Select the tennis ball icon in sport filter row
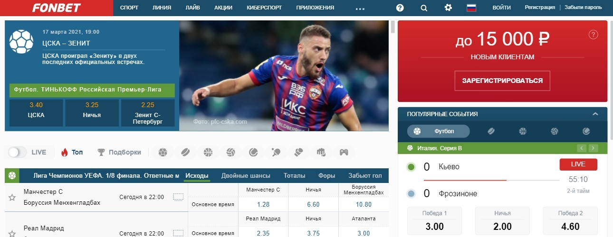Screen dimensions: 613x237 [253, 152]
